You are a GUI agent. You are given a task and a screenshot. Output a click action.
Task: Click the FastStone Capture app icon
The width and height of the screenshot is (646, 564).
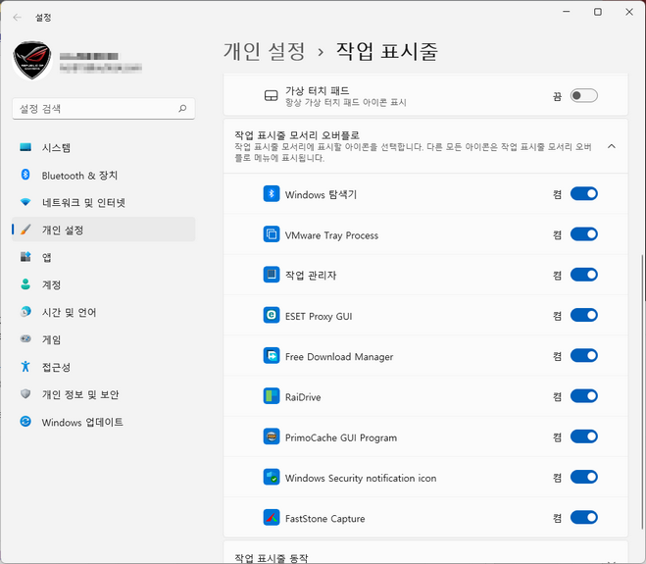[x=272, y=518]
